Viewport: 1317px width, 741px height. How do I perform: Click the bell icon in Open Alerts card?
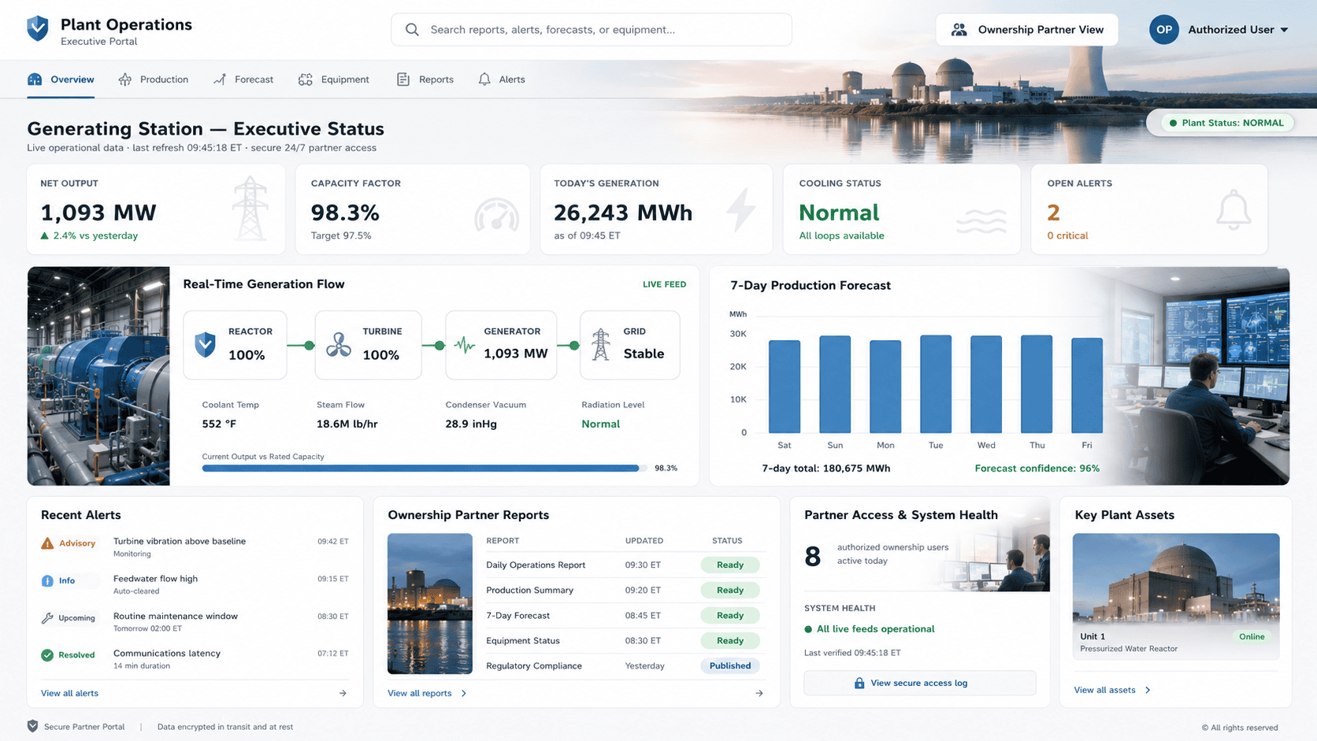(1234, 210)
